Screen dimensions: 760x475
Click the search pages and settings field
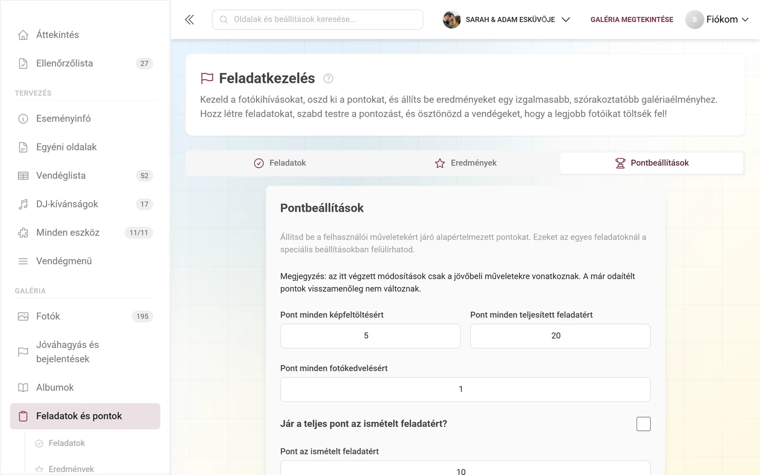(318, 20)
